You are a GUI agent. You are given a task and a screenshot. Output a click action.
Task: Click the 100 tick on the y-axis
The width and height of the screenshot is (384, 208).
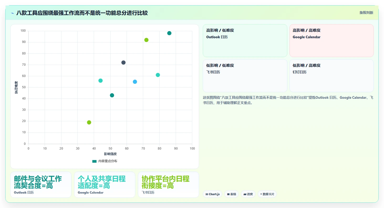[x=23, y=31]
